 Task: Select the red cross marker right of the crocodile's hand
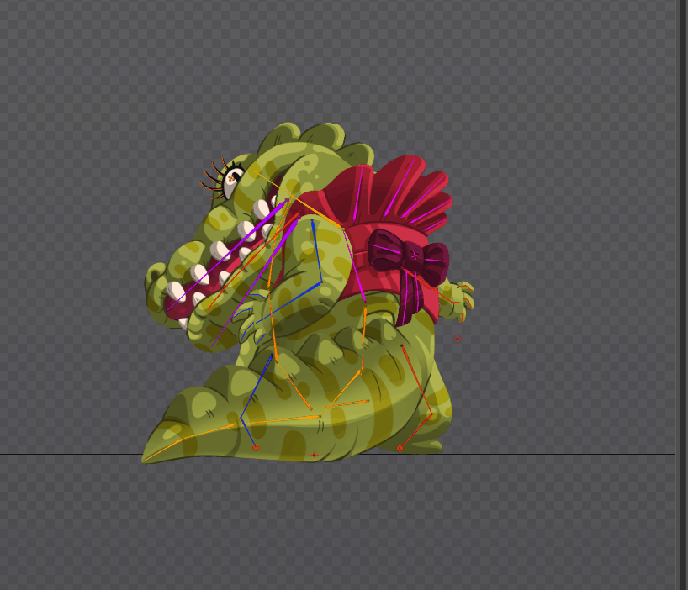[x=458, y=339]
